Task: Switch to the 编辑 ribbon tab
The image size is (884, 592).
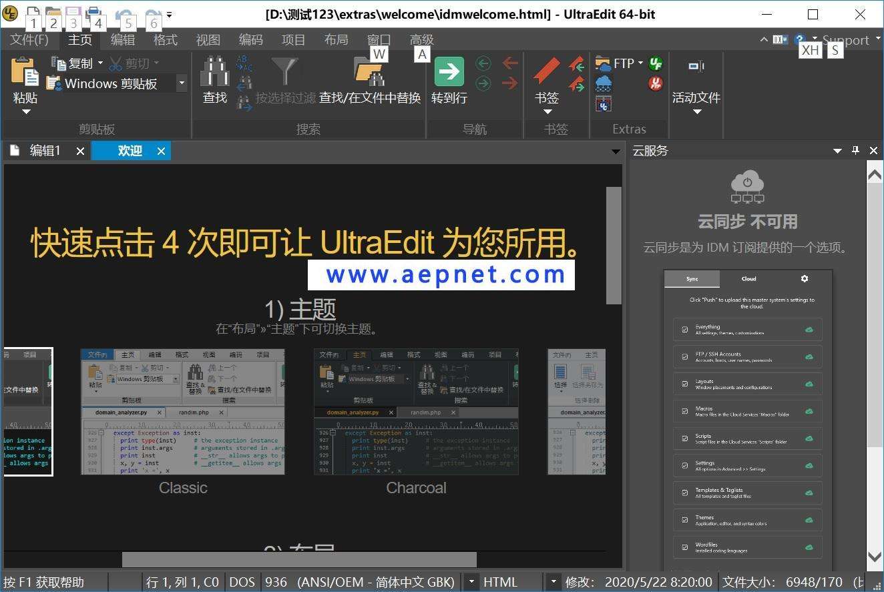Action: (123, 39)
